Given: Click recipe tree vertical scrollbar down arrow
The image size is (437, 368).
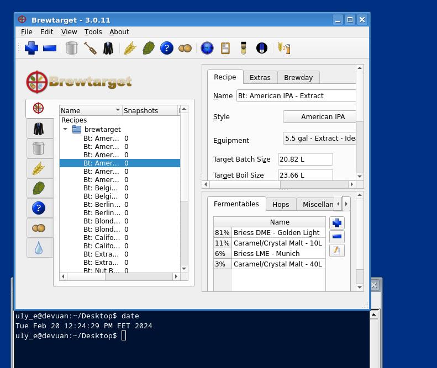Looking at the screenshot, I should pyautogui.click(x=184, y=269).
